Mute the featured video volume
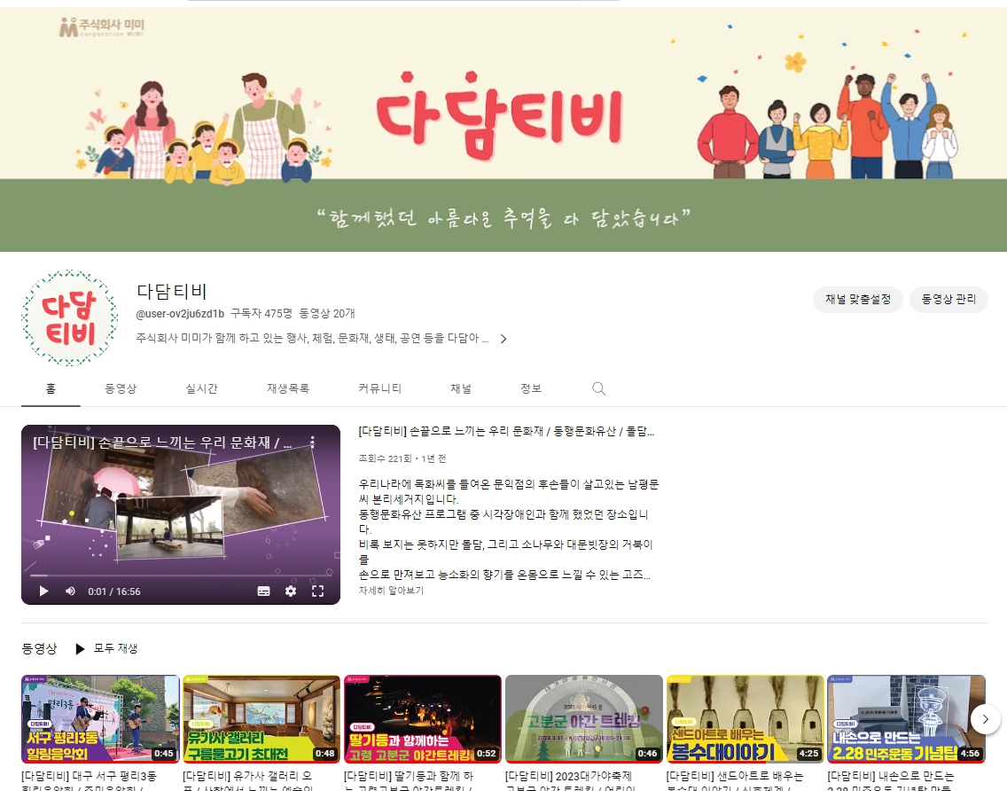 pyautogui.click(x=70, y=591)
